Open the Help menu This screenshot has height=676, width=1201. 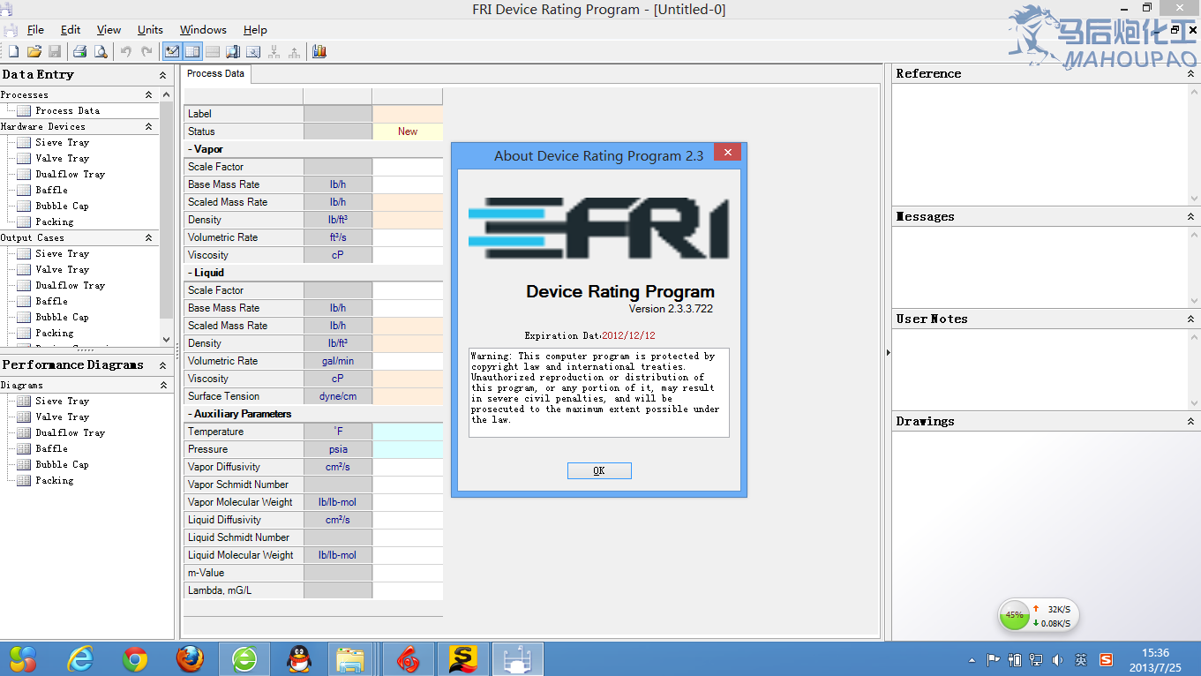pos(255,30)
